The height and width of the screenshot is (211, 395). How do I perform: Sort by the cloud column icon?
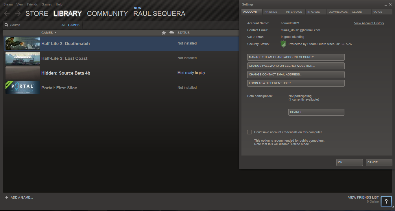pyautogui.click(x=172, y=32)
